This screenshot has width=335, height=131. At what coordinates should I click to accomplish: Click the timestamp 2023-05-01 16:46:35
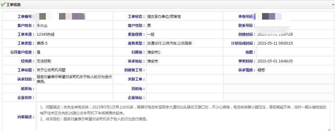tap(275, 61)
